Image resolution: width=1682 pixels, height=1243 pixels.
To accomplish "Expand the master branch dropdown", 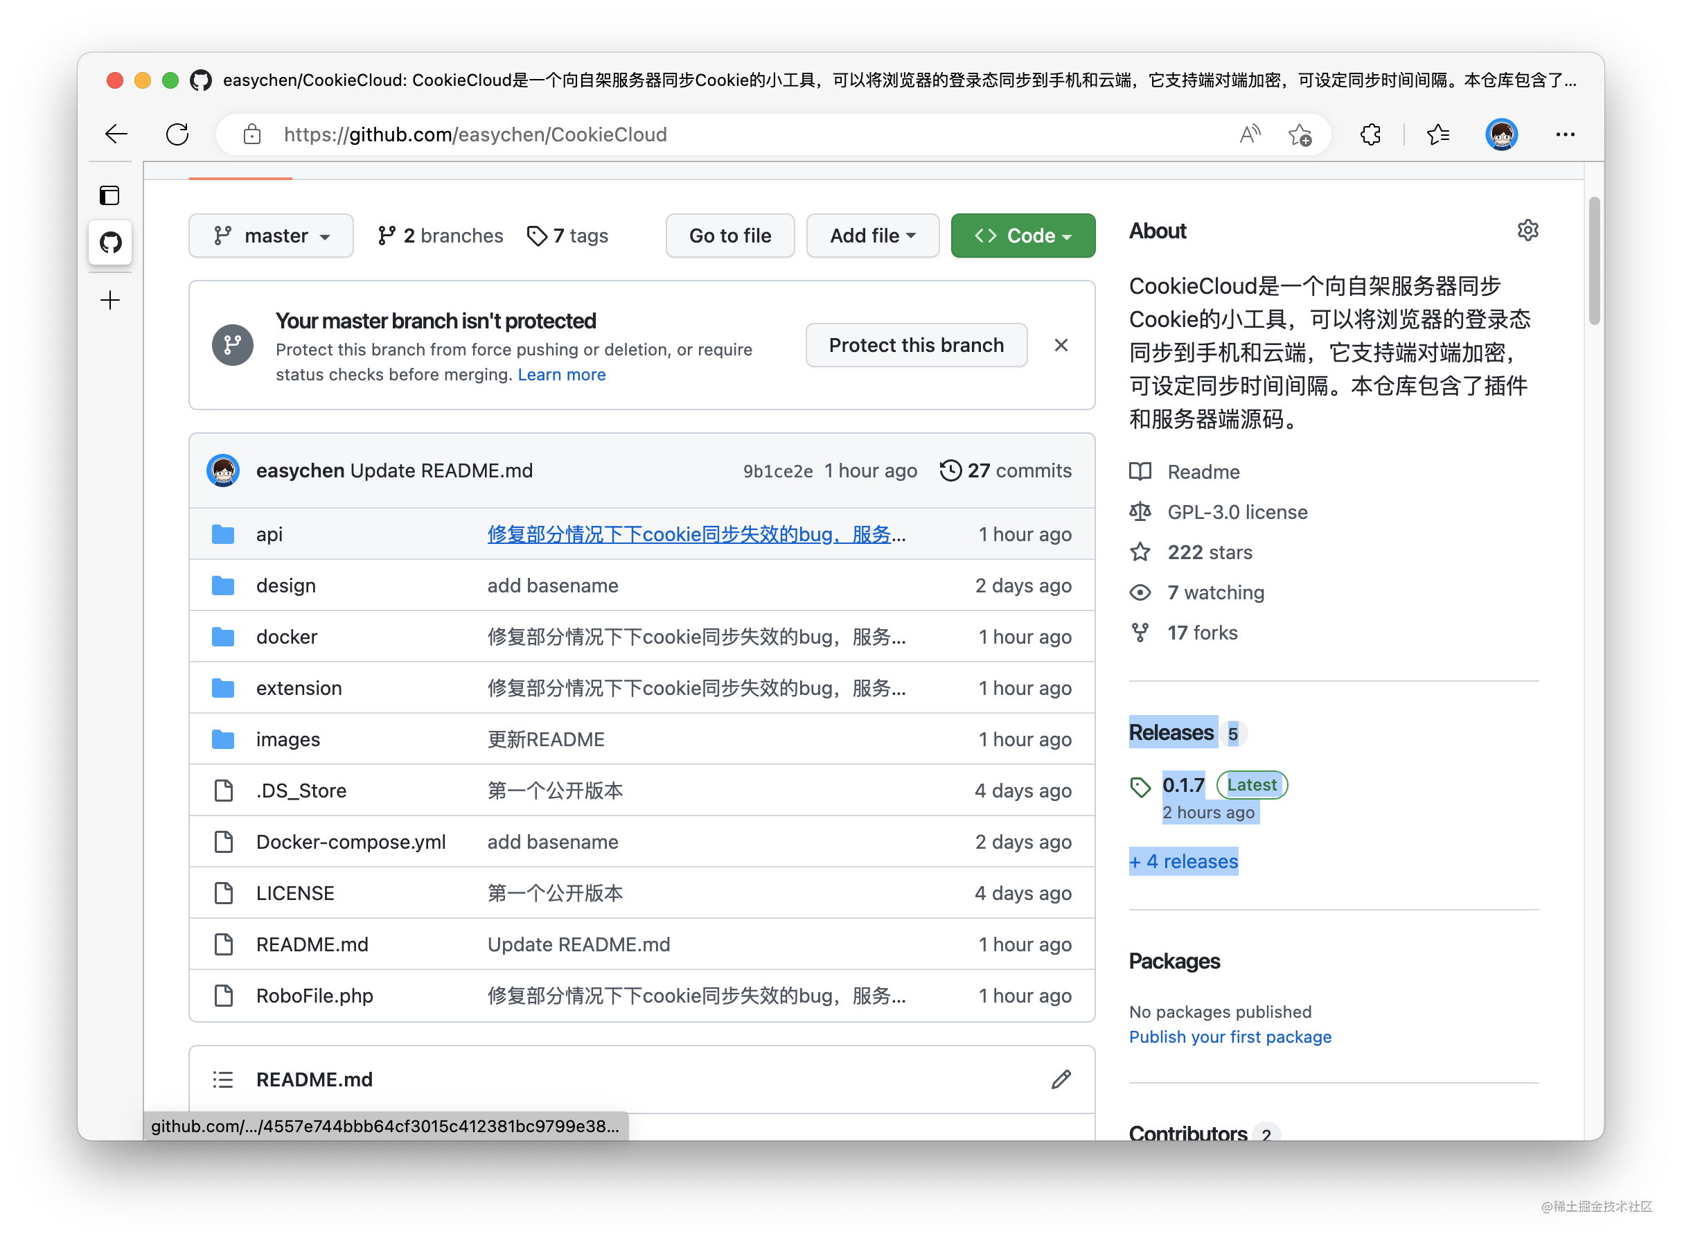I will [x=271, y=236].
